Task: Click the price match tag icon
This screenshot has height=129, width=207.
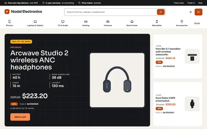Action: coord(79,3)
